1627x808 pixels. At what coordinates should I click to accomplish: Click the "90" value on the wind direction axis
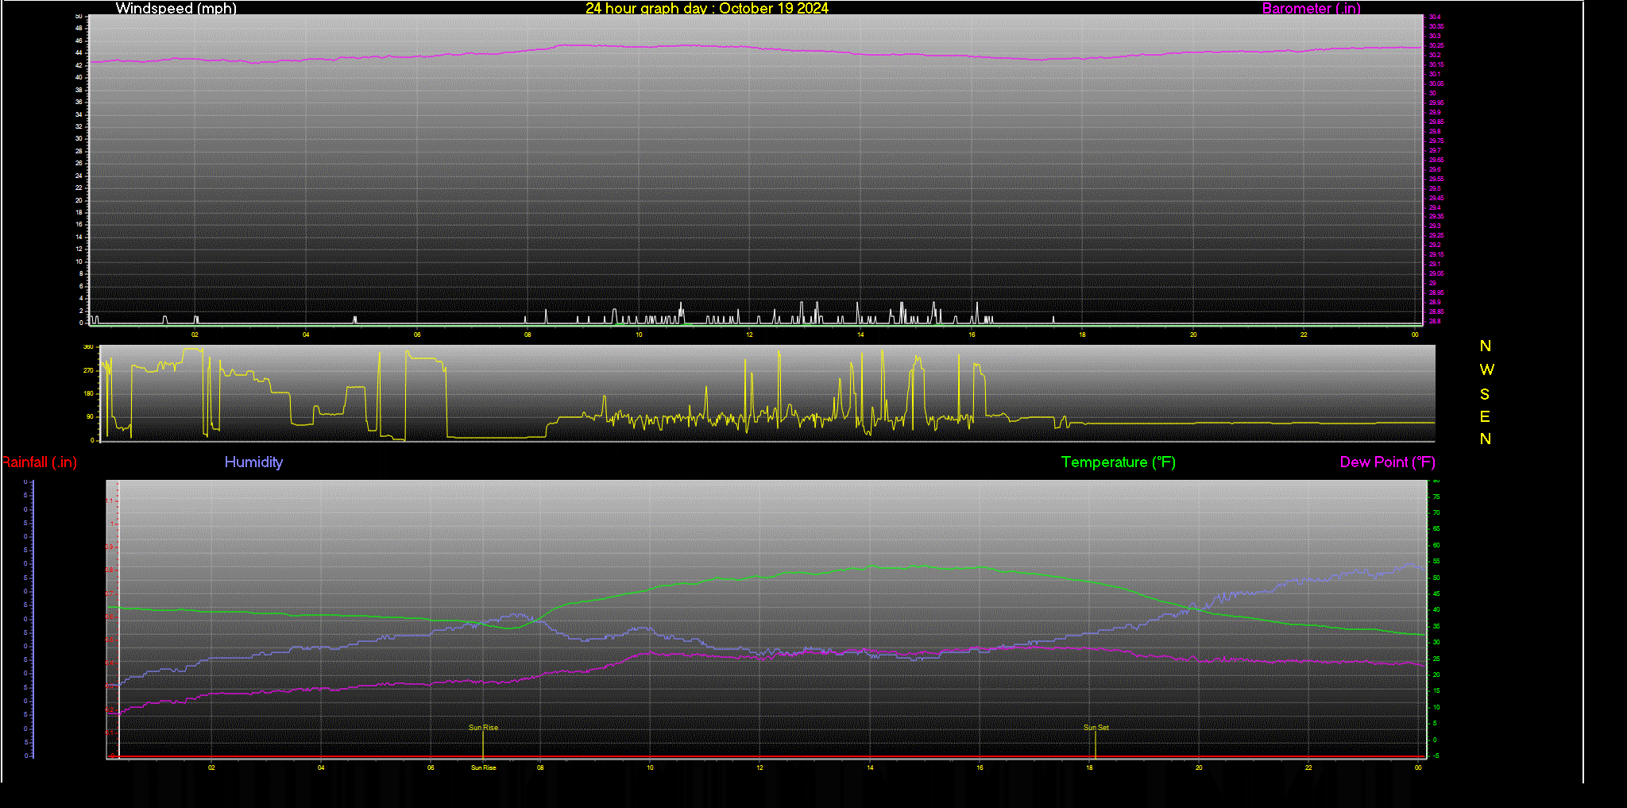click(90, 416)
